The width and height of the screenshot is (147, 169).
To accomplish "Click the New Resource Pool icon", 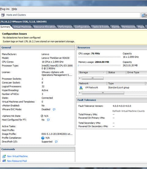I will (x=4, y=161).
